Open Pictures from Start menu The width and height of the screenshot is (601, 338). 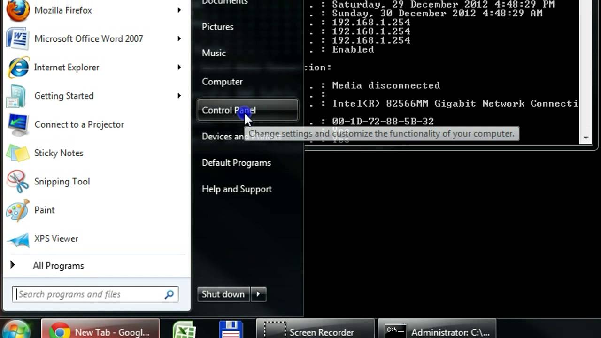coord(217,27)
